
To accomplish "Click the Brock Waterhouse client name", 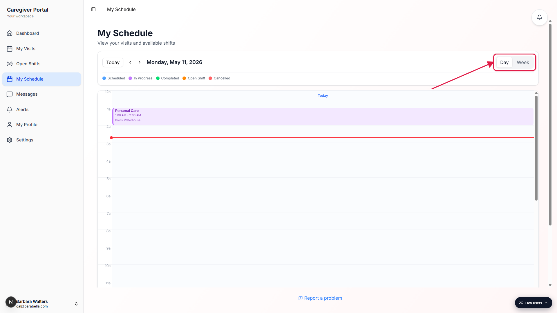I will click(128, 120).
